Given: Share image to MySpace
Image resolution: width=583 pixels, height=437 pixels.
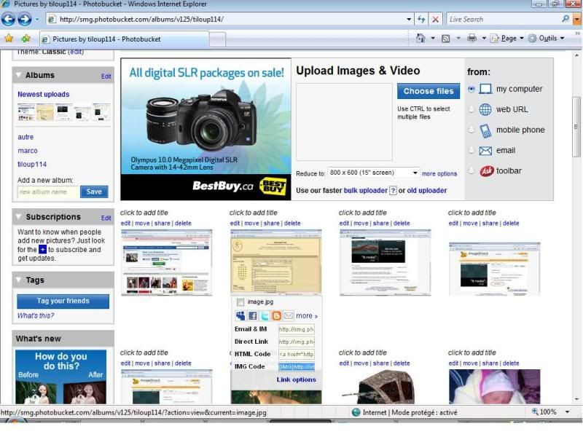Looking at the screenshot, I should pyautogui.click(x=240, y=315).
